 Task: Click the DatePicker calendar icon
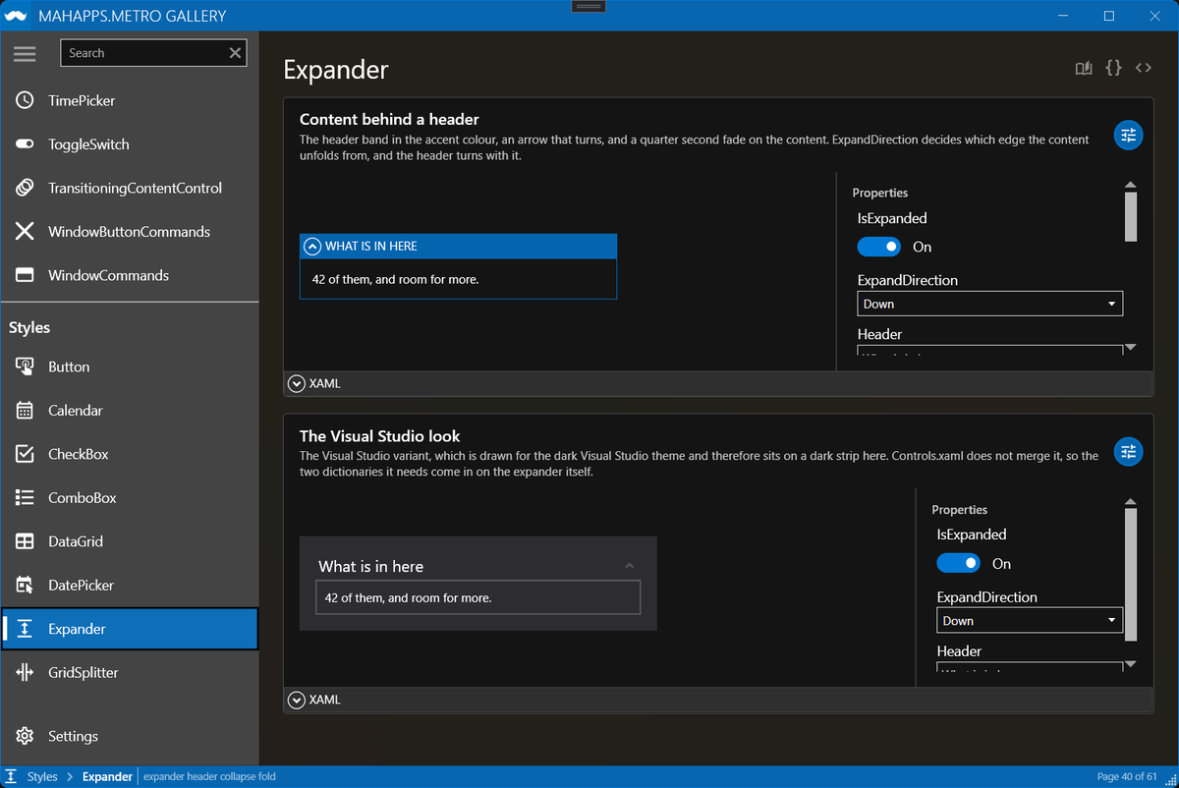point(25,586)
